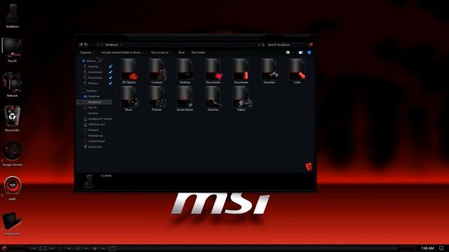This screenshot has width=449, height=252.
Task: Click the refresh button beside address bar
Action: click(x=263, y=45)
